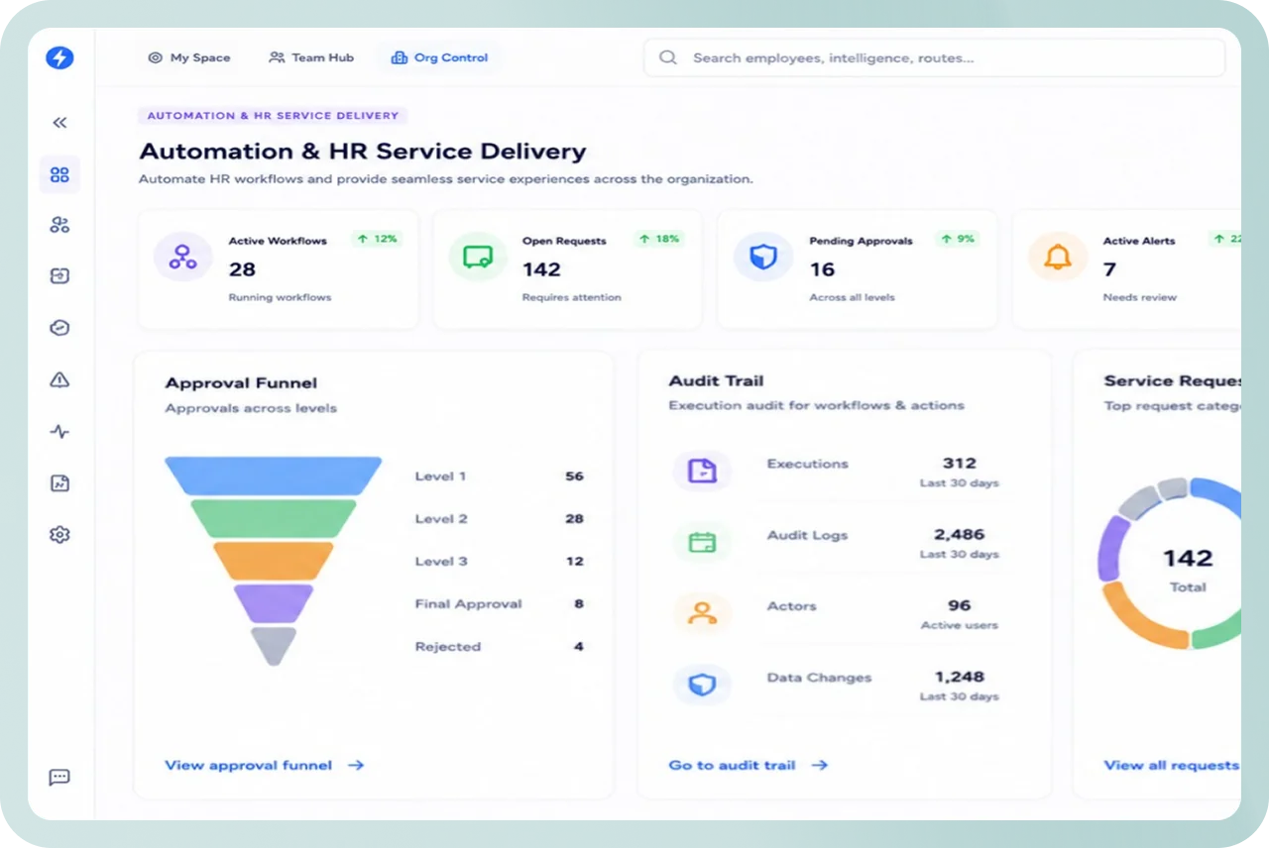
Task: Click the magnifier icon in search bar
Action: [x=668, y=57]
